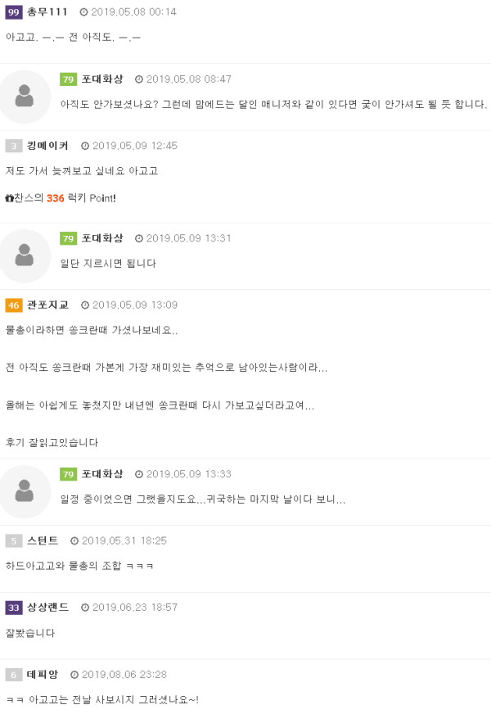Open 상상랜드's profile link
491x714 pixels.
click(48, 608)
